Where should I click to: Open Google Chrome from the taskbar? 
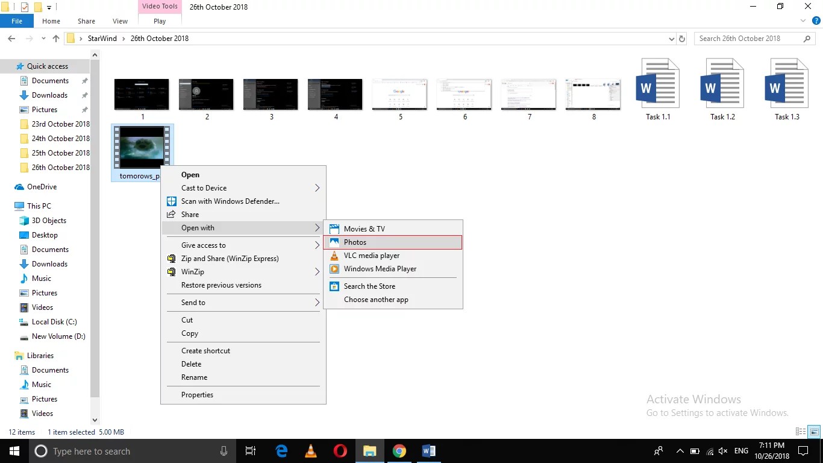click(x=399, y=451)
